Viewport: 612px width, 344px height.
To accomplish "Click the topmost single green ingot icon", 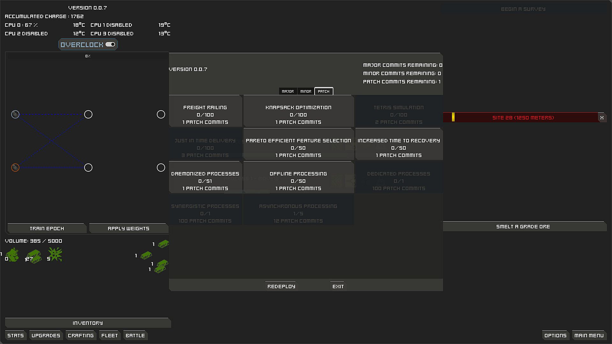I will coord(164,244).
